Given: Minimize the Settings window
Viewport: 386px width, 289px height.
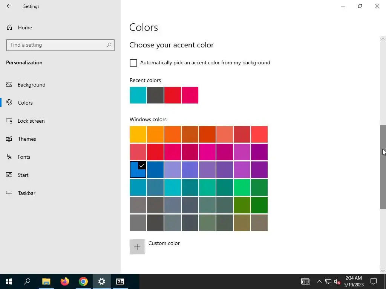Looking at the screenshot, I should 342,6.
